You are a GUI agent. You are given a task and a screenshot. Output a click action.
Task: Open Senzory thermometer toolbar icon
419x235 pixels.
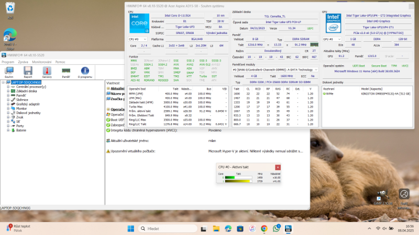pyautogui.click(x=47, y=72)
